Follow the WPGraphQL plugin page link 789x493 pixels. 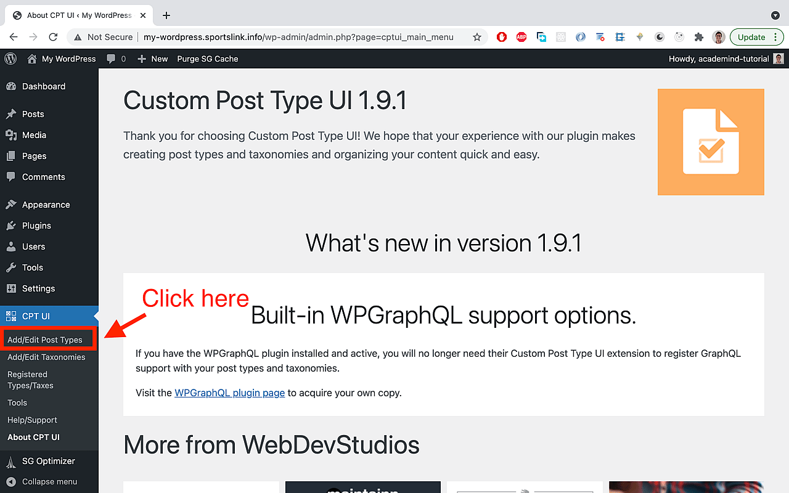tap(229, 393)
